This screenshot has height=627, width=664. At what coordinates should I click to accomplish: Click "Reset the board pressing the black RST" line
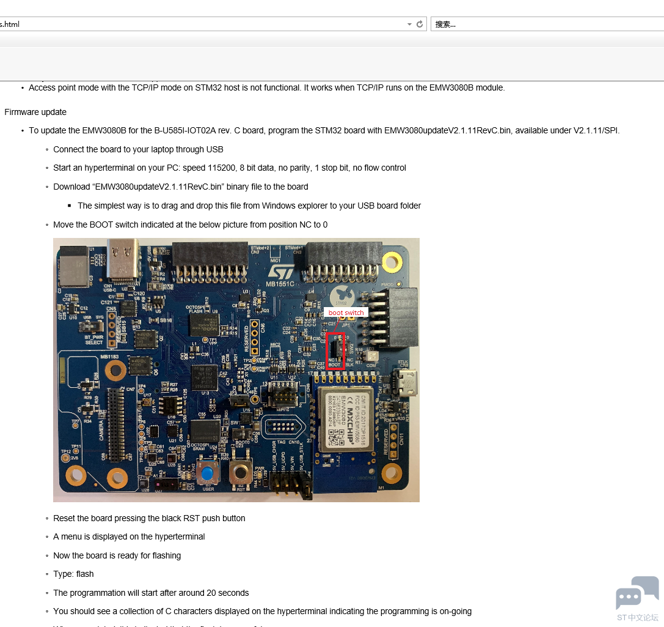pos(149,519)
